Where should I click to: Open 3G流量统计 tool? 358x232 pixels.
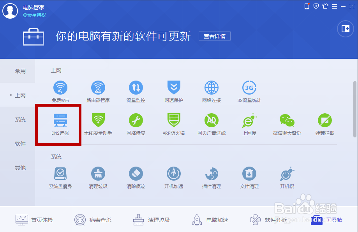249,91
